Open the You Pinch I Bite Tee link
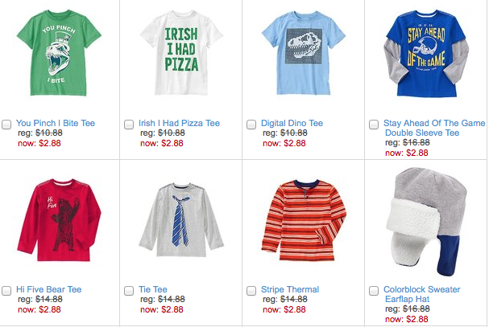489x327 pixels. (x=56, y=124)
